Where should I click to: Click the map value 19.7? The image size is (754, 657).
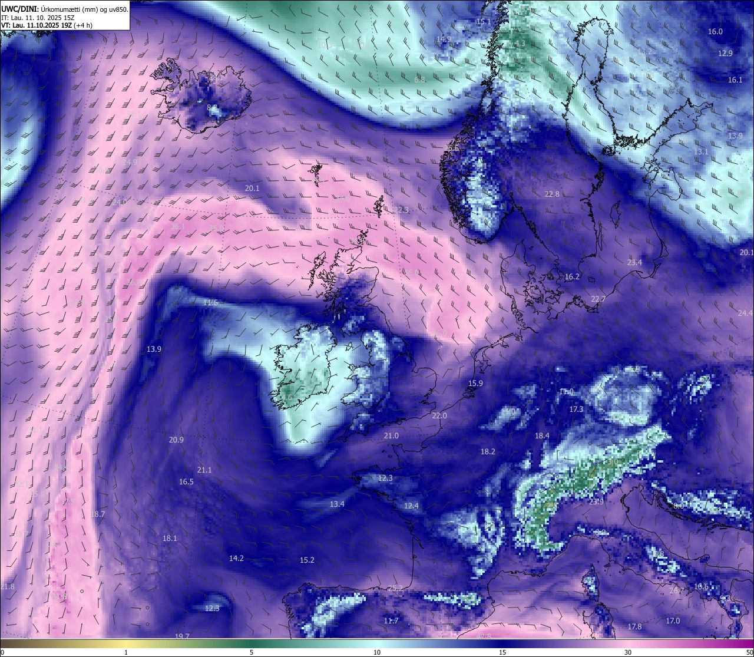coord(182,636)
